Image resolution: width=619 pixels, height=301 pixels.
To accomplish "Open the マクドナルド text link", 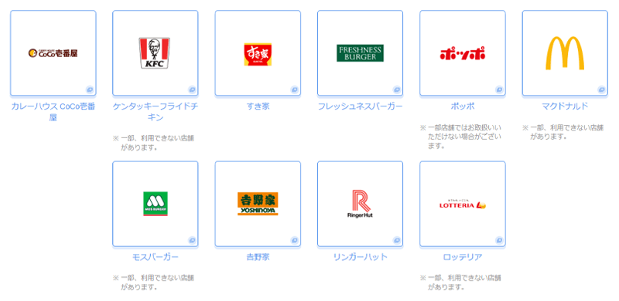I will pyautogui.click(x=565, y=107).
